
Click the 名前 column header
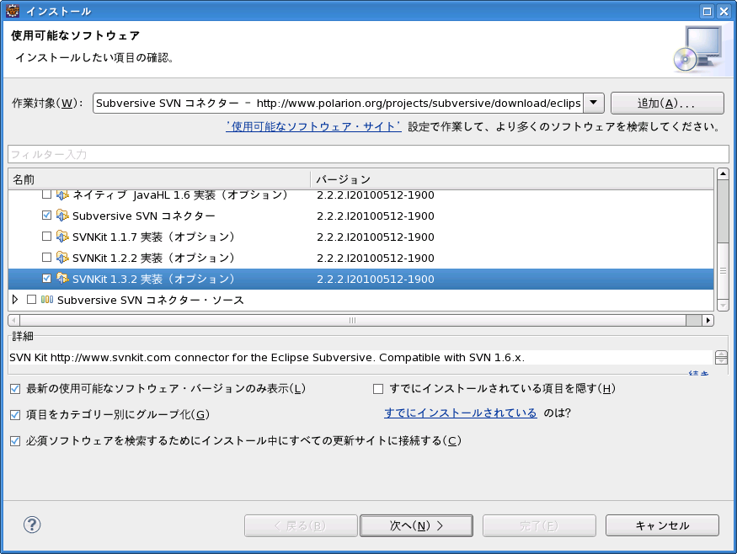[x=159, y=179]
